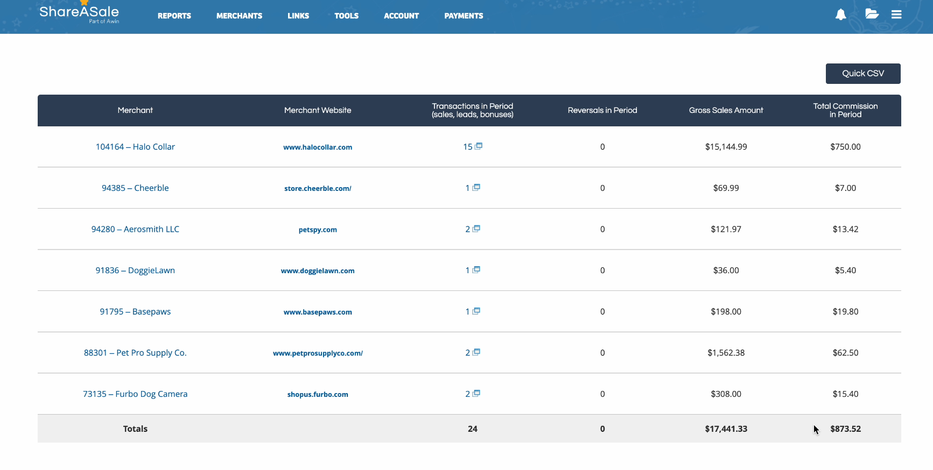Open merchant 104164 – Halo Collar

135,147
